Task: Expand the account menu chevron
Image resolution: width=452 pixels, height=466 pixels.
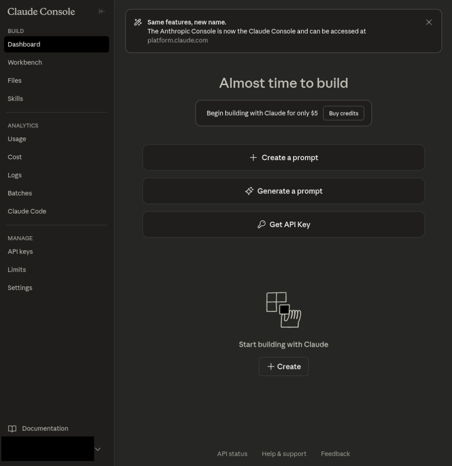Action: [x=97, y=449]
